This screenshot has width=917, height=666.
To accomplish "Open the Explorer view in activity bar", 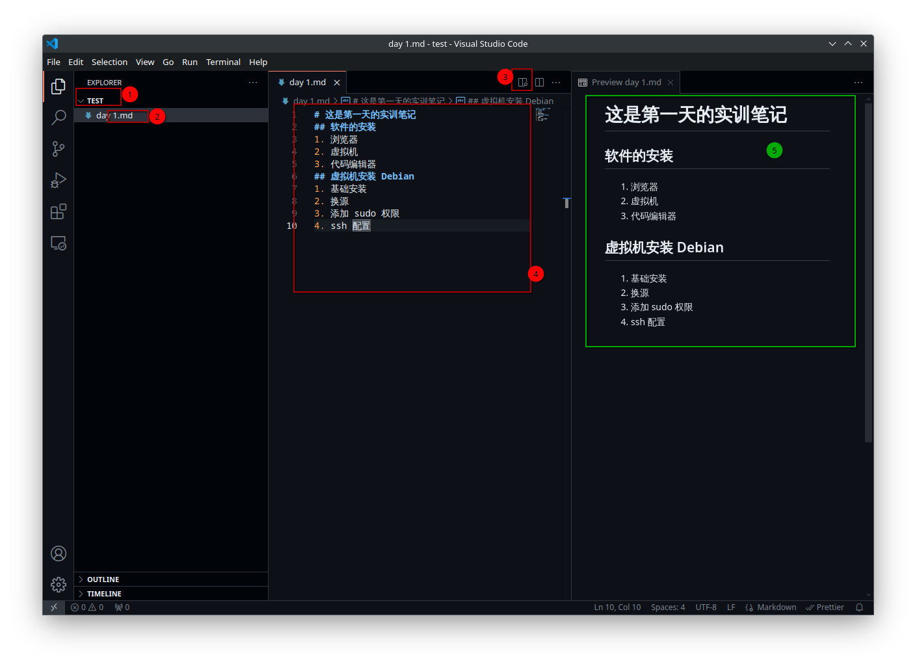I will (59, 87).
